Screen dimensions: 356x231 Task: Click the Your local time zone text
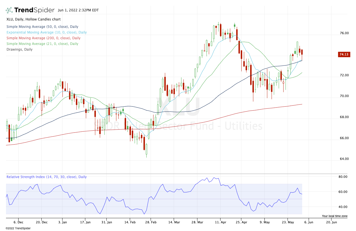coord(335,216)
